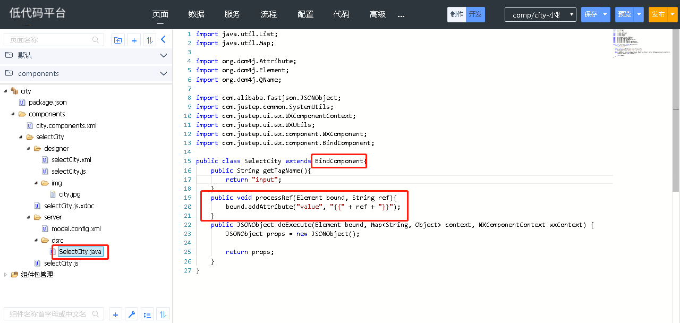
Task: Open the 流程 tab
Action: 269,14
